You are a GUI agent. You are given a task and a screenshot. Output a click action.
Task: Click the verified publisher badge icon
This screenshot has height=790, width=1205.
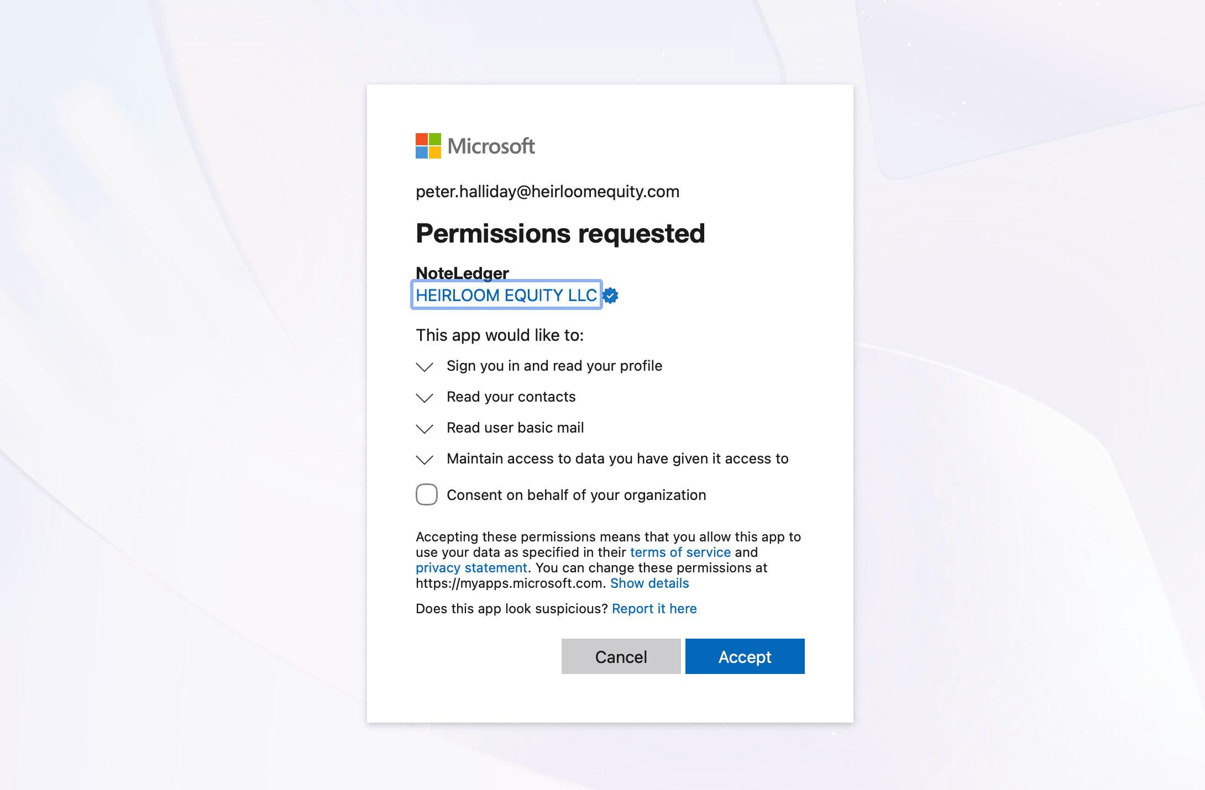click(x=610, y=296)
